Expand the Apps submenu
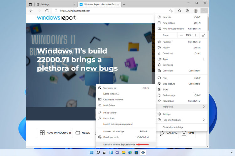This screenshot has width=235, height=156. [181, 59]
